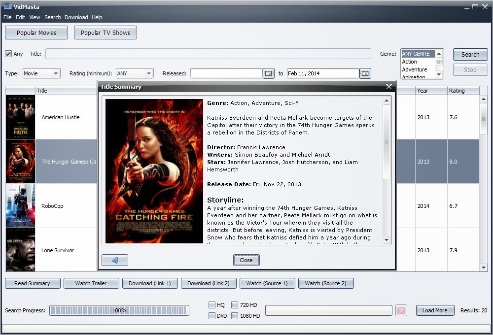Click the Popular Movies button

pos(36,33)
